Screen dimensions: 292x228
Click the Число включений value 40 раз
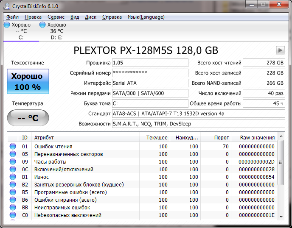tap(264, 93)
